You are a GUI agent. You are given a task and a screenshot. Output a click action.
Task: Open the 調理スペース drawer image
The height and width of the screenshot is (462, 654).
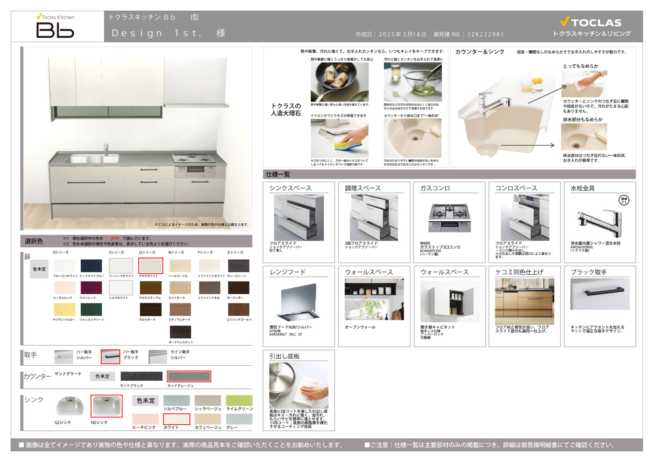[x=374, y=218]
